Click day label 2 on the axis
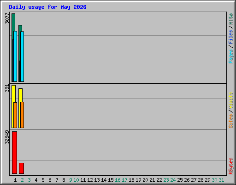Screen dimensions: 236x185 [x=22, y=180]
